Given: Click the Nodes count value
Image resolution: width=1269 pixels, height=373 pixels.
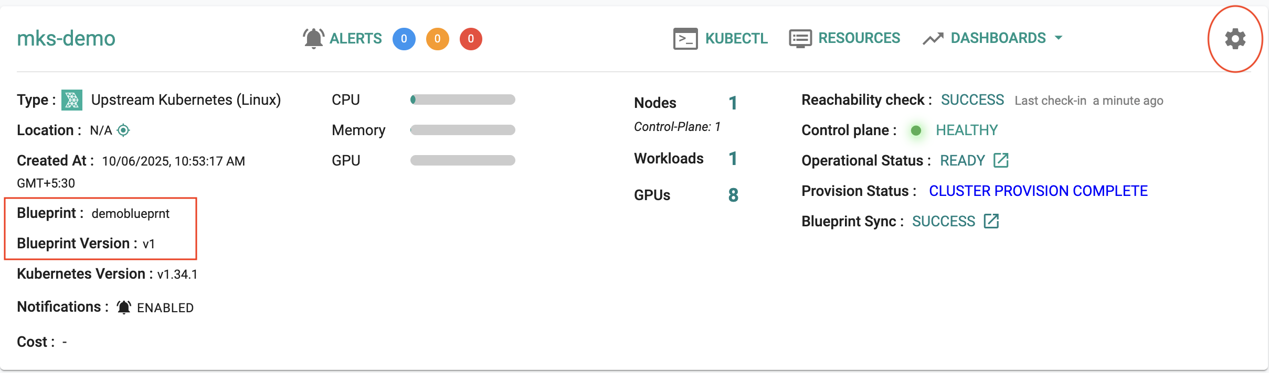Looking at the screenshot, I should [x=733, y=103].
